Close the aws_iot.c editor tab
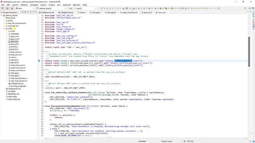 click(x=168, y=12)
